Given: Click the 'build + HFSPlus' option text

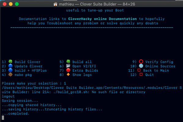Looking at the screenshot, I should coord(31,70).
